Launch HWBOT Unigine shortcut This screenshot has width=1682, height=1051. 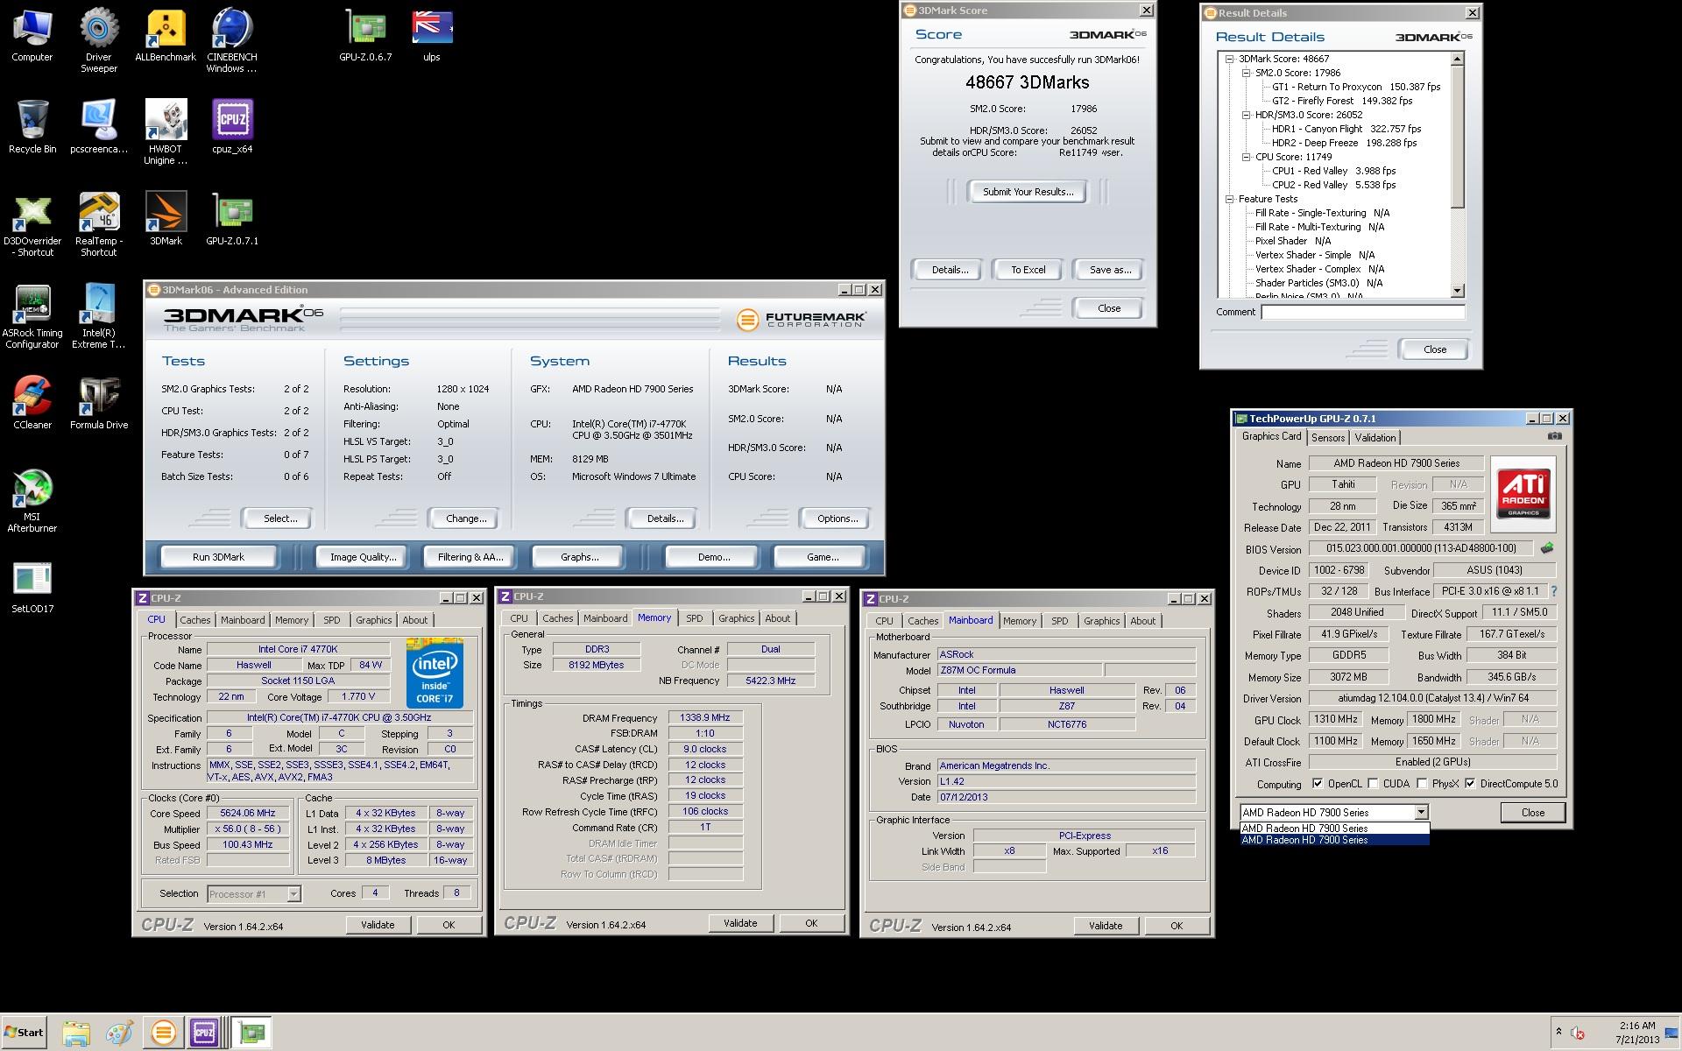point(166,132)
